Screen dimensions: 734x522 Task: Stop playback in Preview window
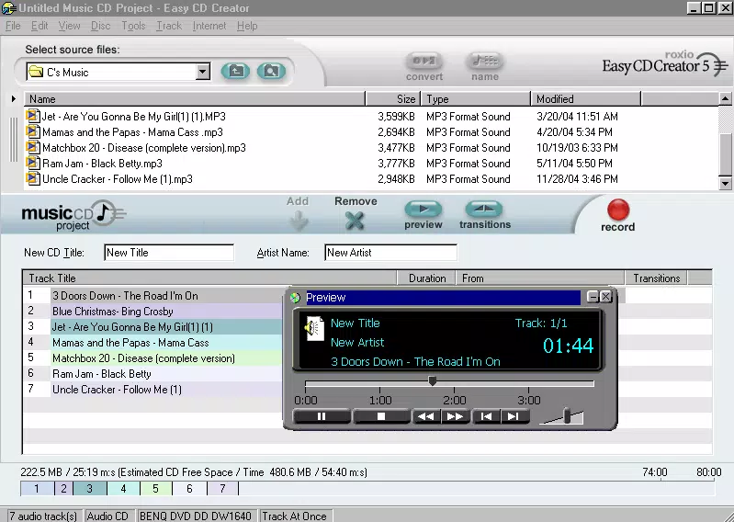click(x=381, y=416)
